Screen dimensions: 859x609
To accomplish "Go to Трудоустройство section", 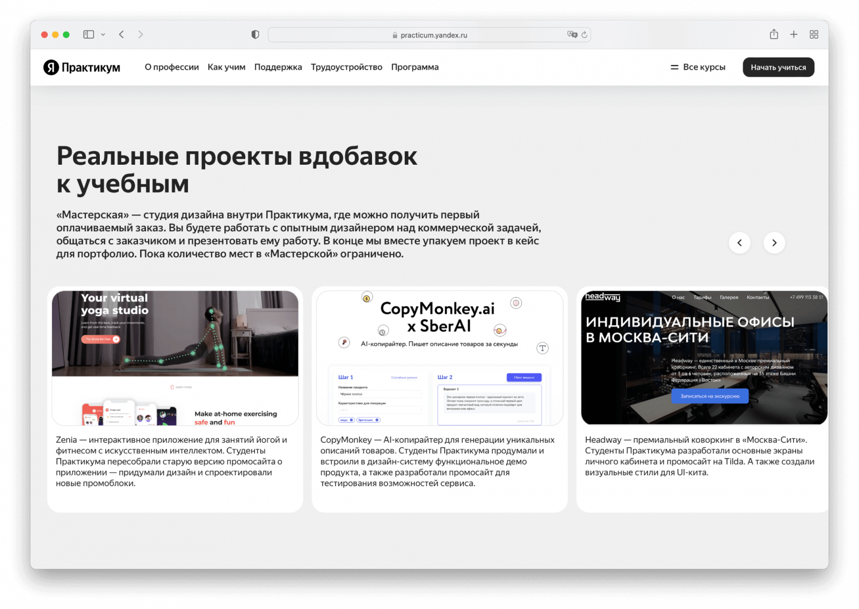I will click(346, 67).
